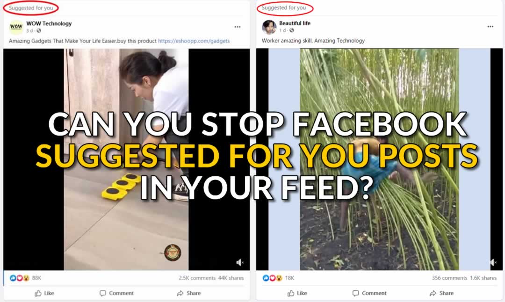The width and height of the screenshot is (505, 302).
Task: Like the Beautiful life post
Action: click(297, 293)
